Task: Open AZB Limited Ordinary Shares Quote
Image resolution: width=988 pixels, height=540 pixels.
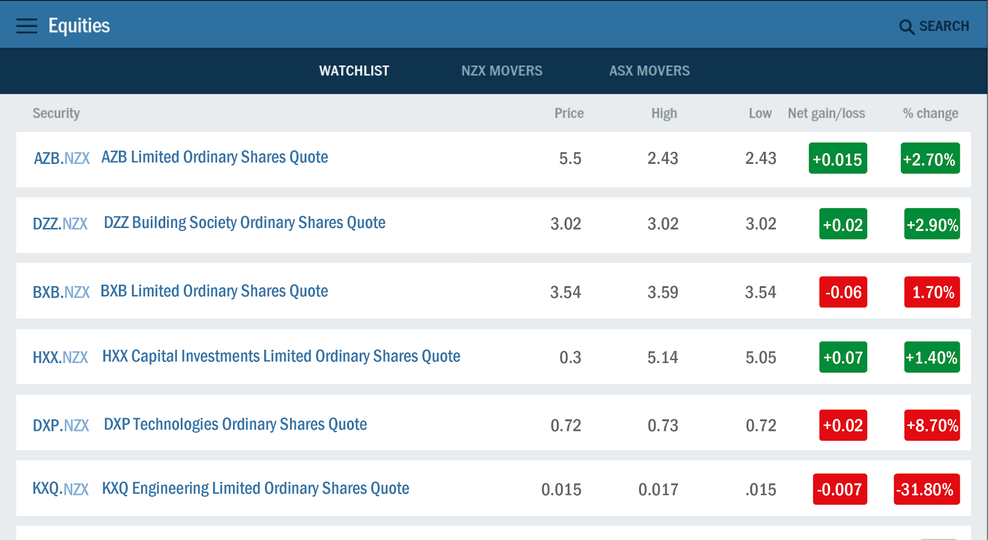Action: (x=214, y=157)
